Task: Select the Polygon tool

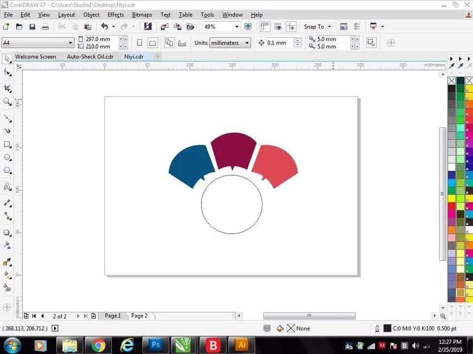Action: pos(7,171)
